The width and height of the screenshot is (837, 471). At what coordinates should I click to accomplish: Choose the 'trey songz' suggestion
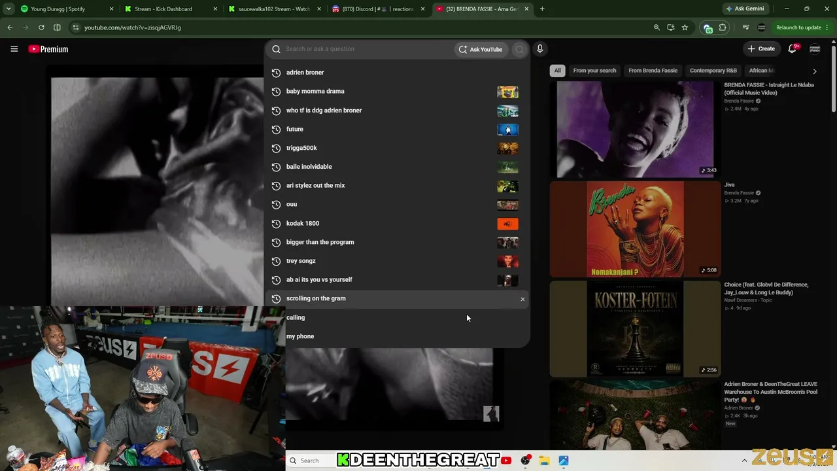point(396,261)
